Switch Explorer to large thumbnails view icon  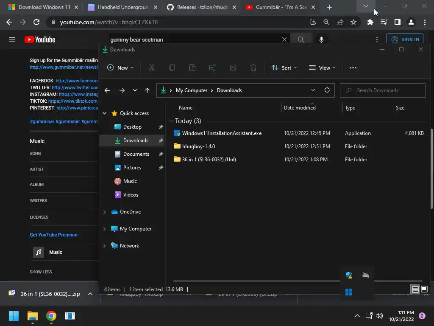[424, 289]
